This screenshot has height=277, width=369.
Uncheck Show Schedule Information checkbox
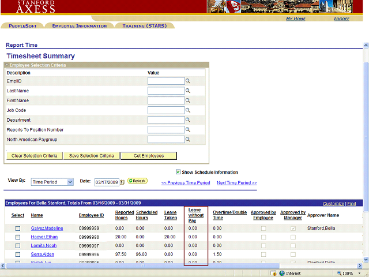[178, 172]
